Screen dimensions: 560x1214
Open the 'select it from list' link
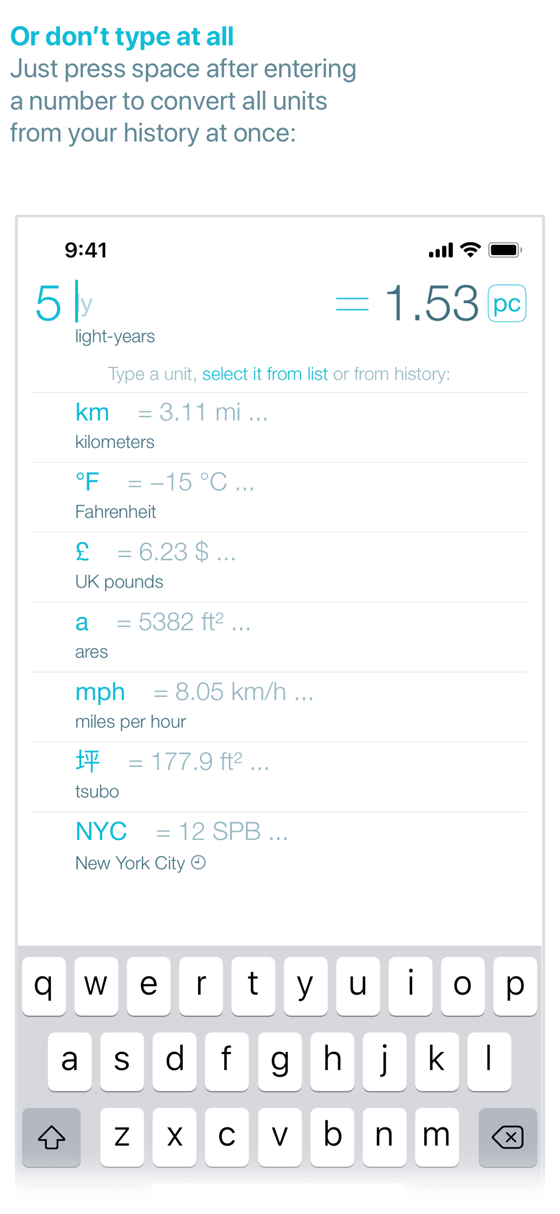coord(265,374)
